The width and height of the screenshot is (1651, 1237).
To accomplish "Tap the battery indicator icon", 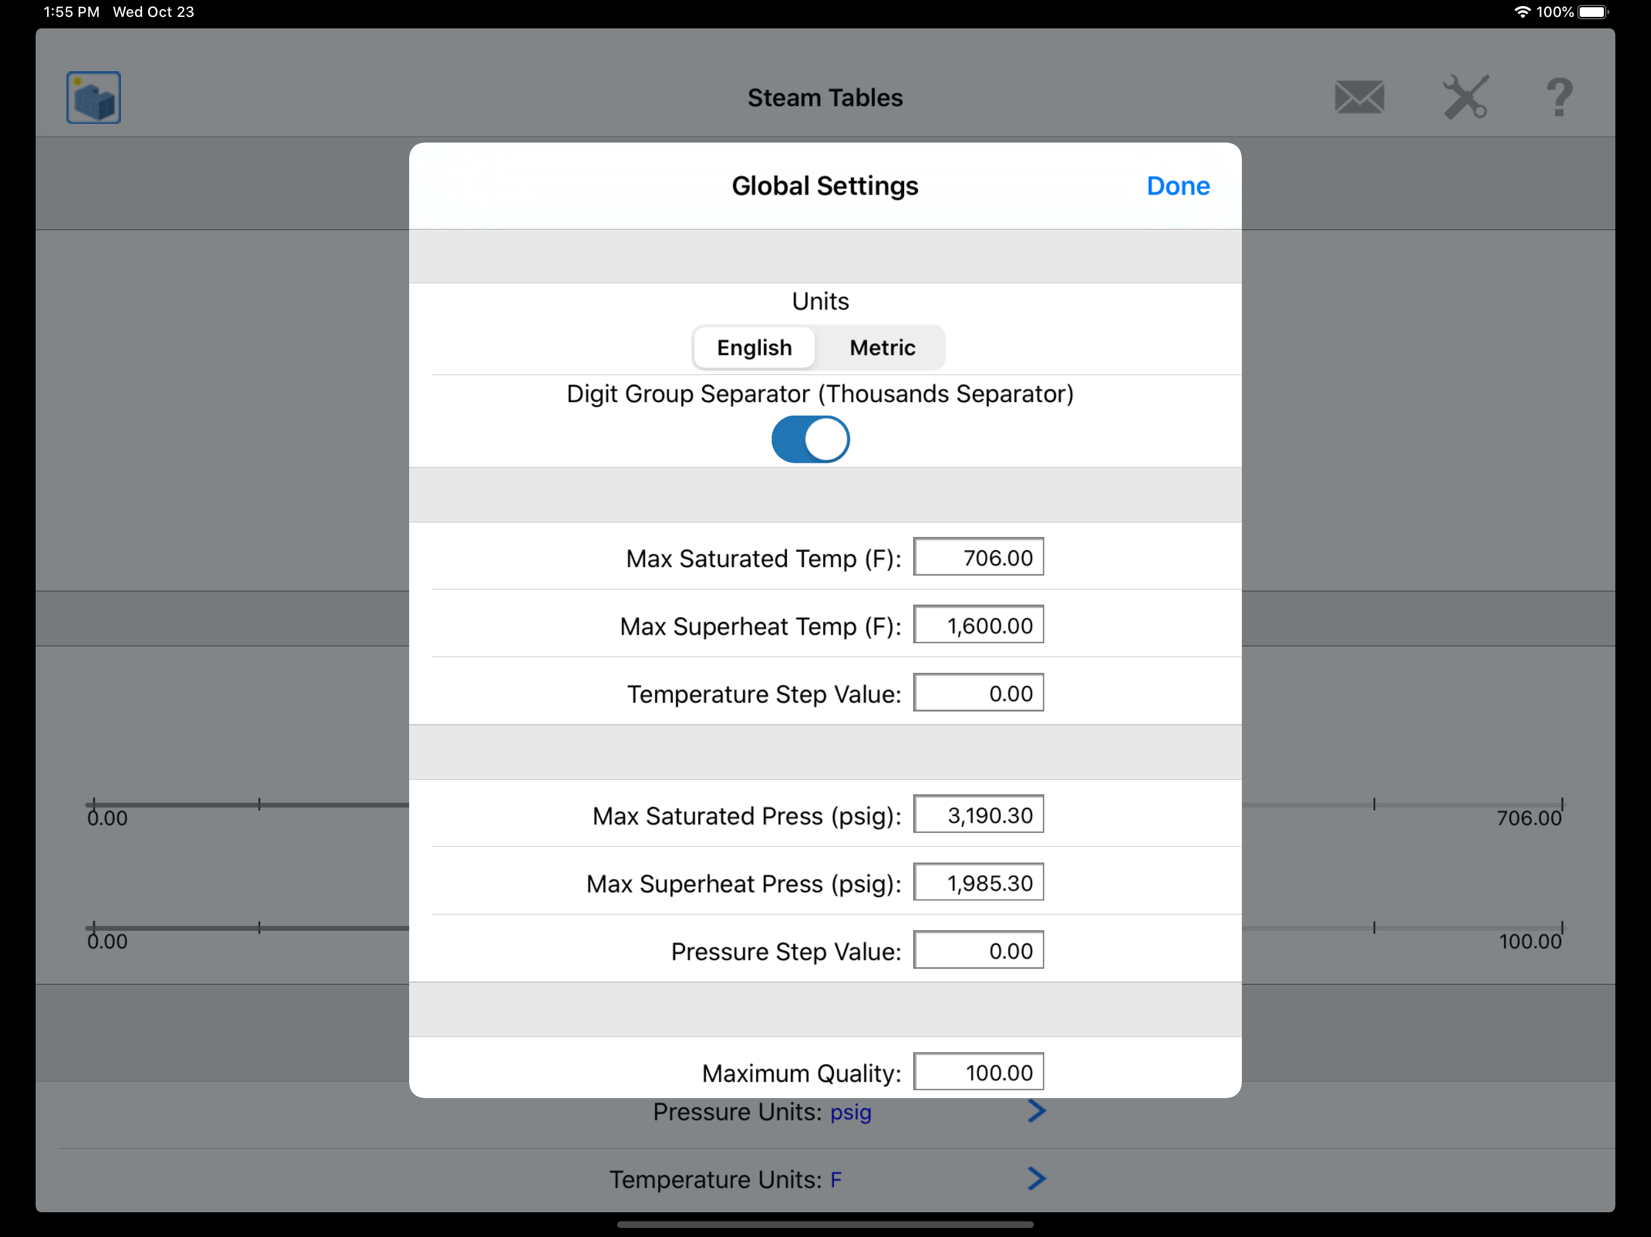I will 1592,12.
